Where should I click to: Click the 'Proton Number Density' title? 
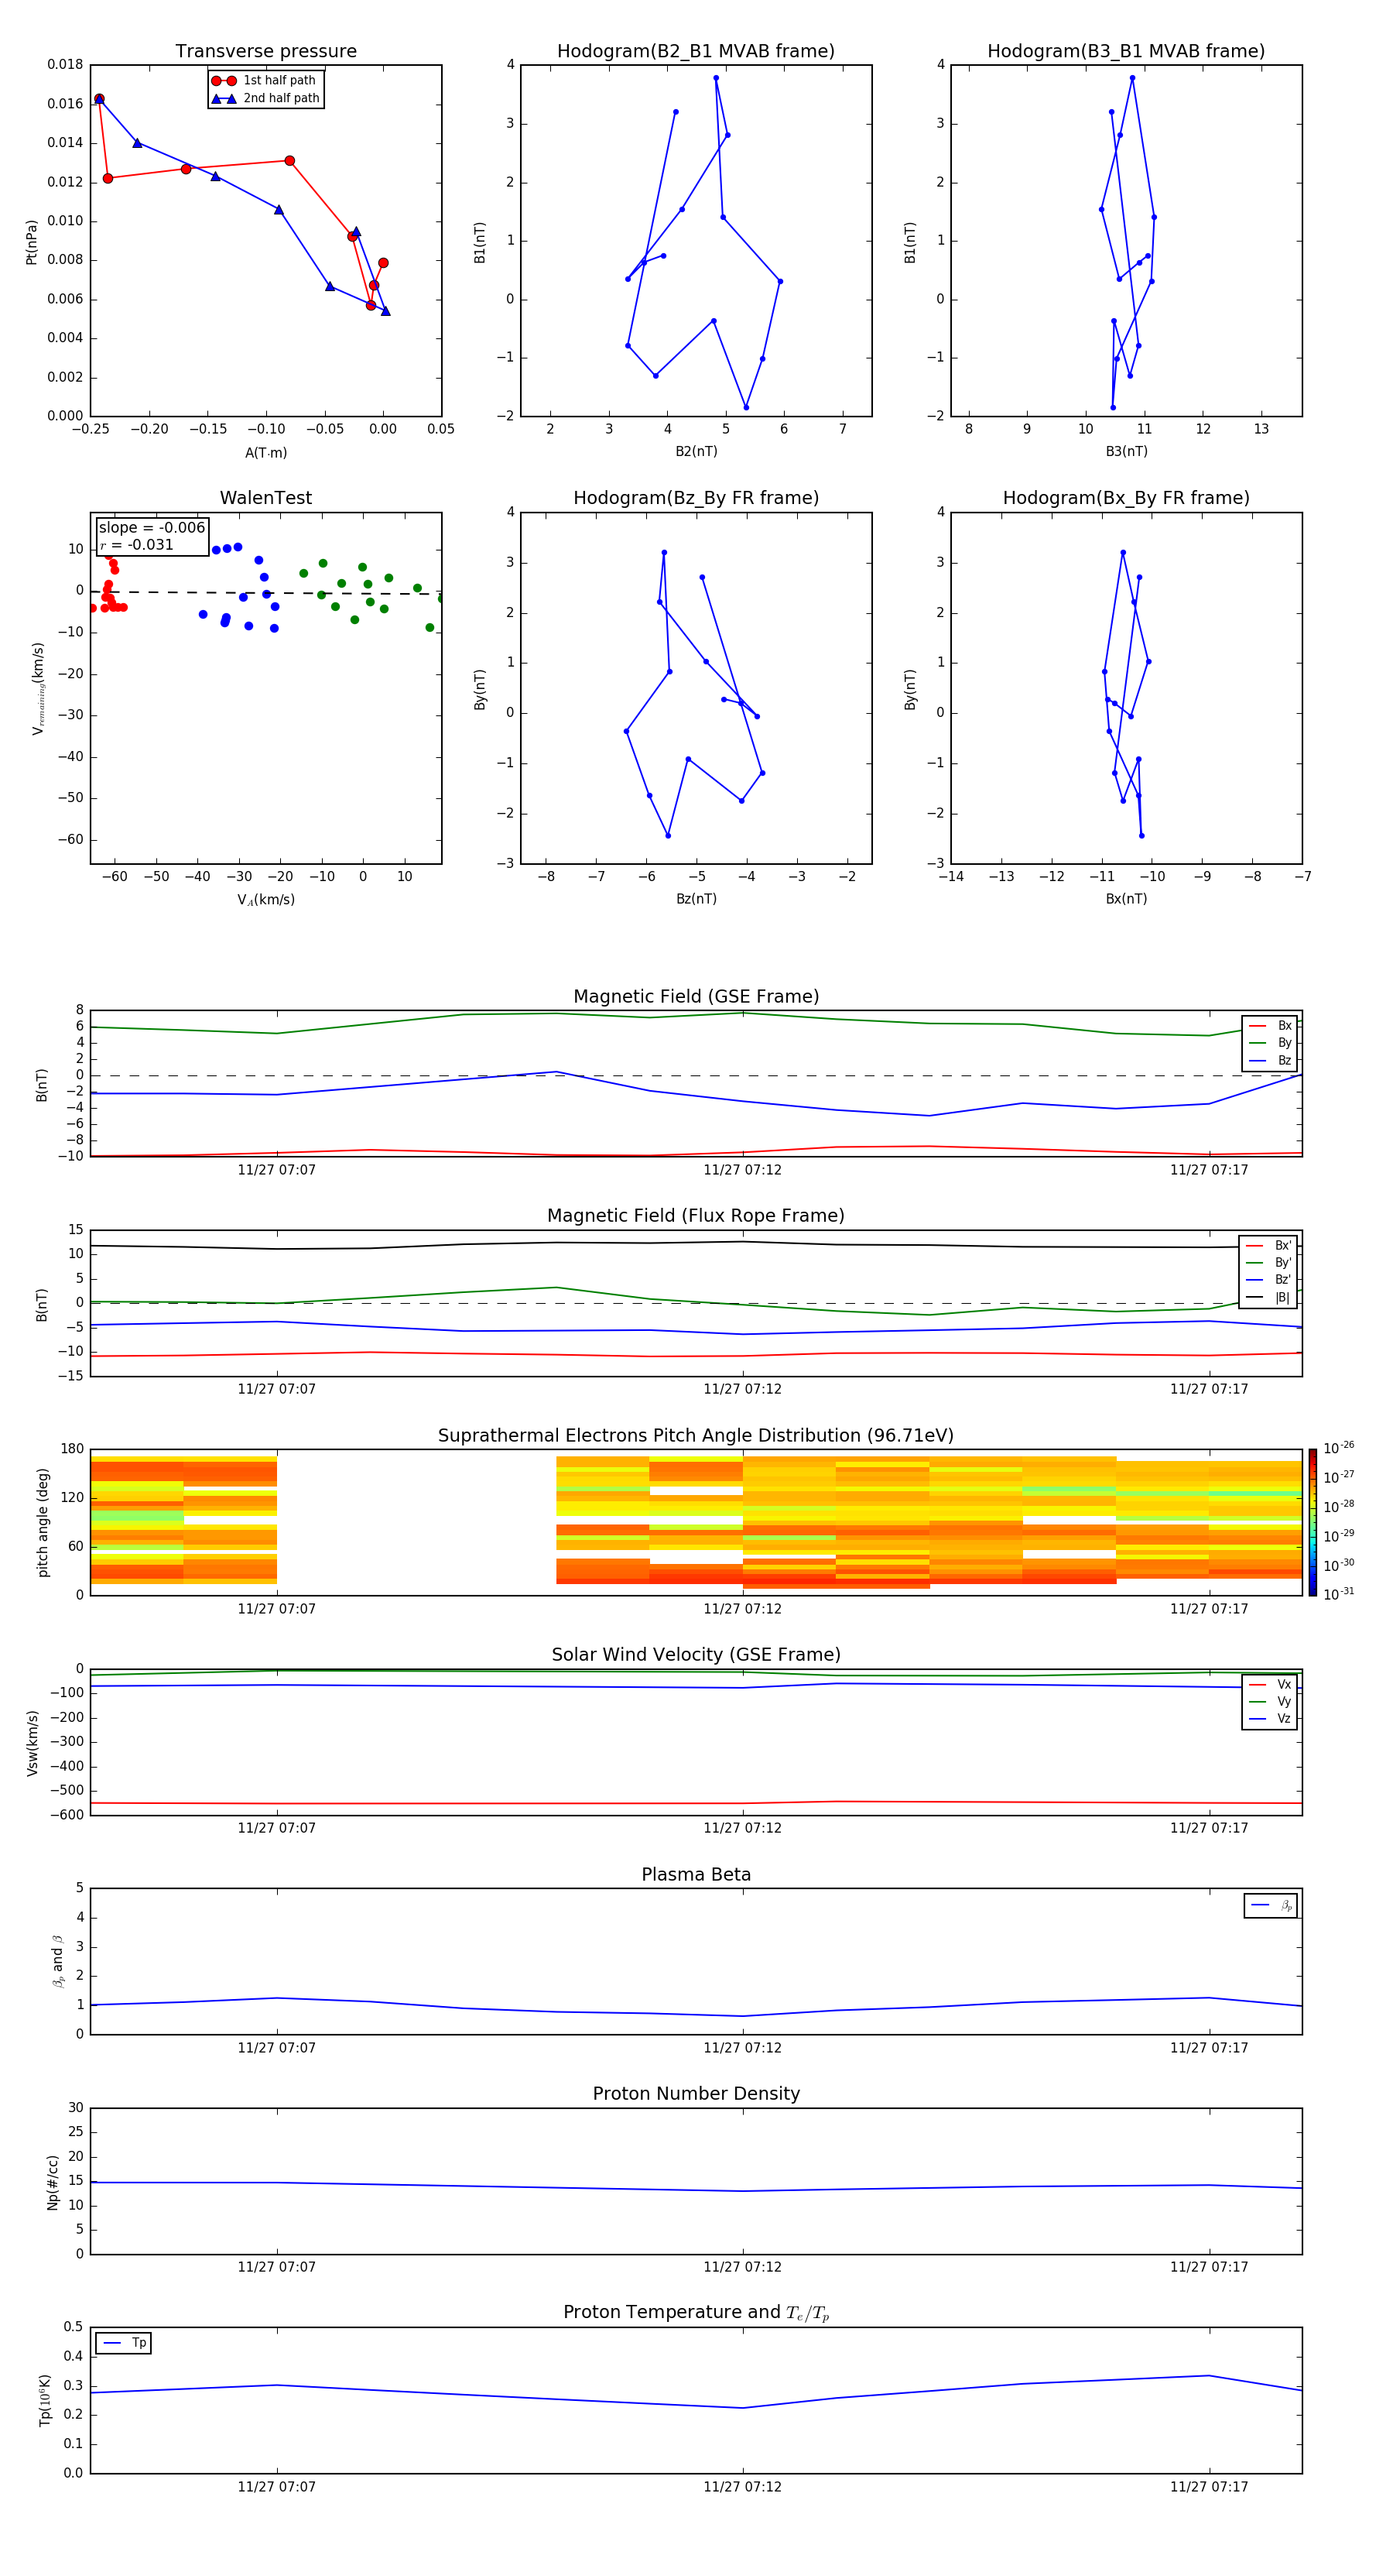696,2094
